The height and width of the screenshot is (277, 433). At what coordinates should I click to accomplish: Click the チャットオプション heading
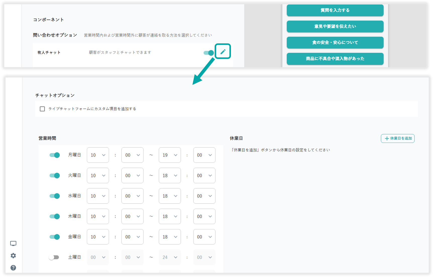coord(55,95)
